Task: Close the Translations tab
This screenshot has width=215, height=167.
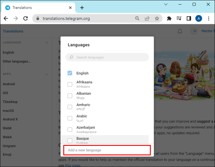Action: 70,8
